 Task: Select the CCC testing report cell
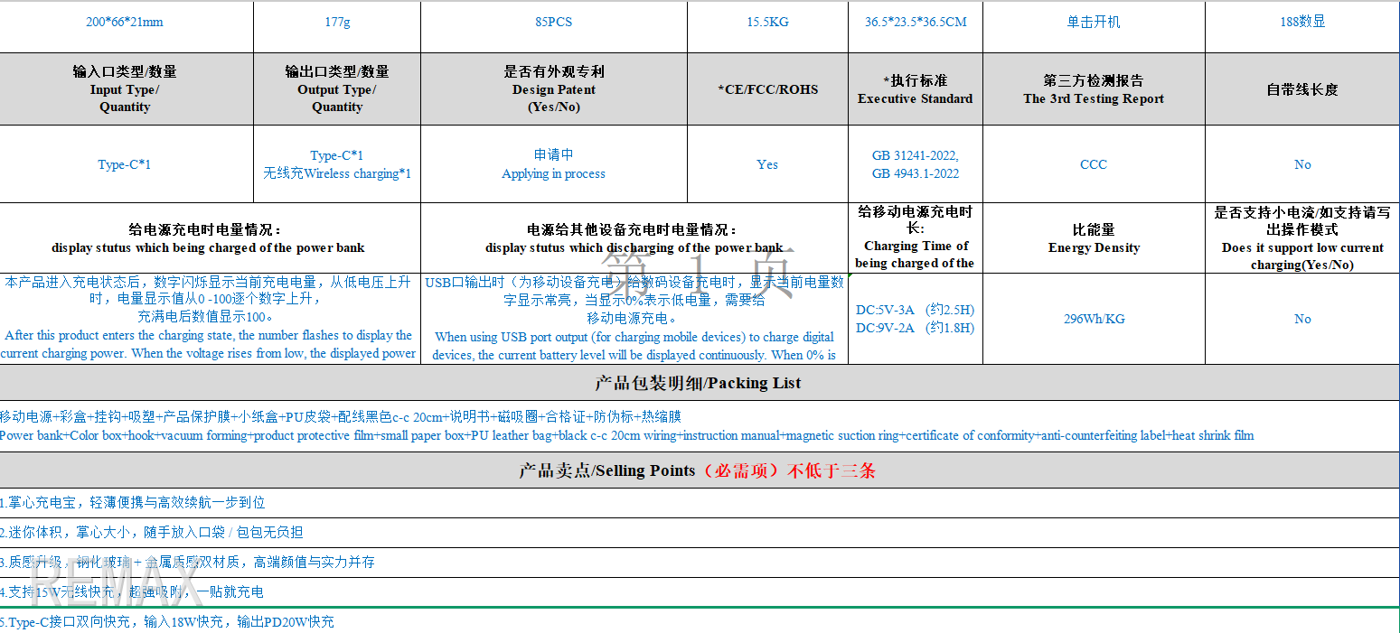tap(1093, 164)
